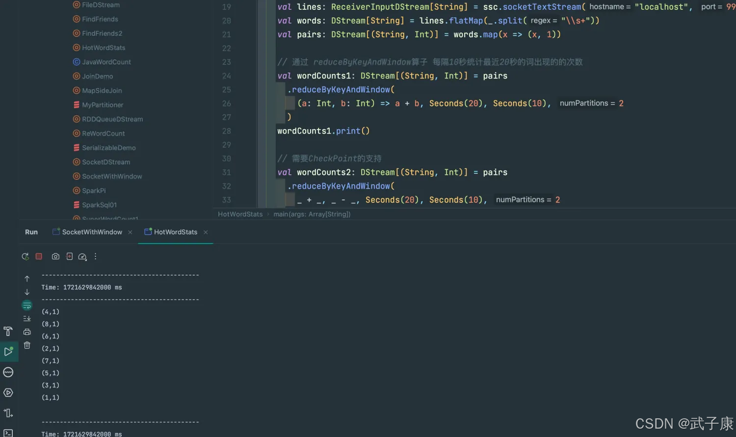The width and height of the screenshot is (736, 437).
Task: Click the camera thread dump icon
Action: tap(55, 256)
